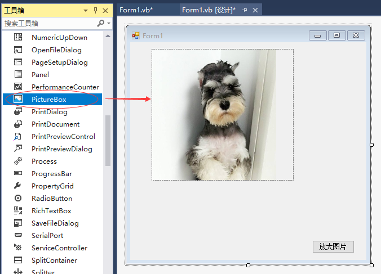Click the PageSetupDialog text

pos(60,62)
